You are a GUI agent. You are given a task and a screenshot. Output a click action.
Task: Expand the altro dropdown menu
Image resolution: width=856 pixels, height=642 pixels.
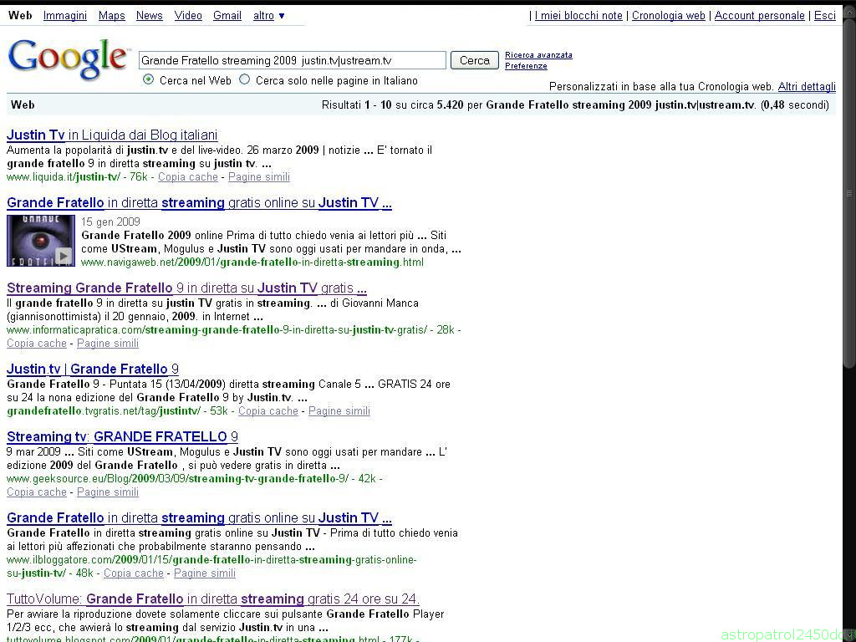(x=268, y=16)
